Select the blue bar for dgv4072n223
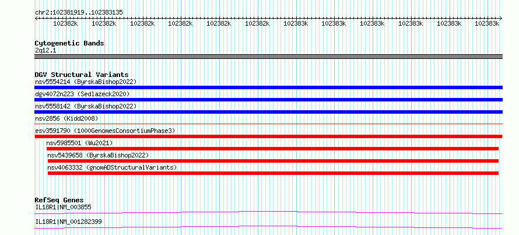Image resolution: width=519 pixels, height=235 pixels. (268, 100)
